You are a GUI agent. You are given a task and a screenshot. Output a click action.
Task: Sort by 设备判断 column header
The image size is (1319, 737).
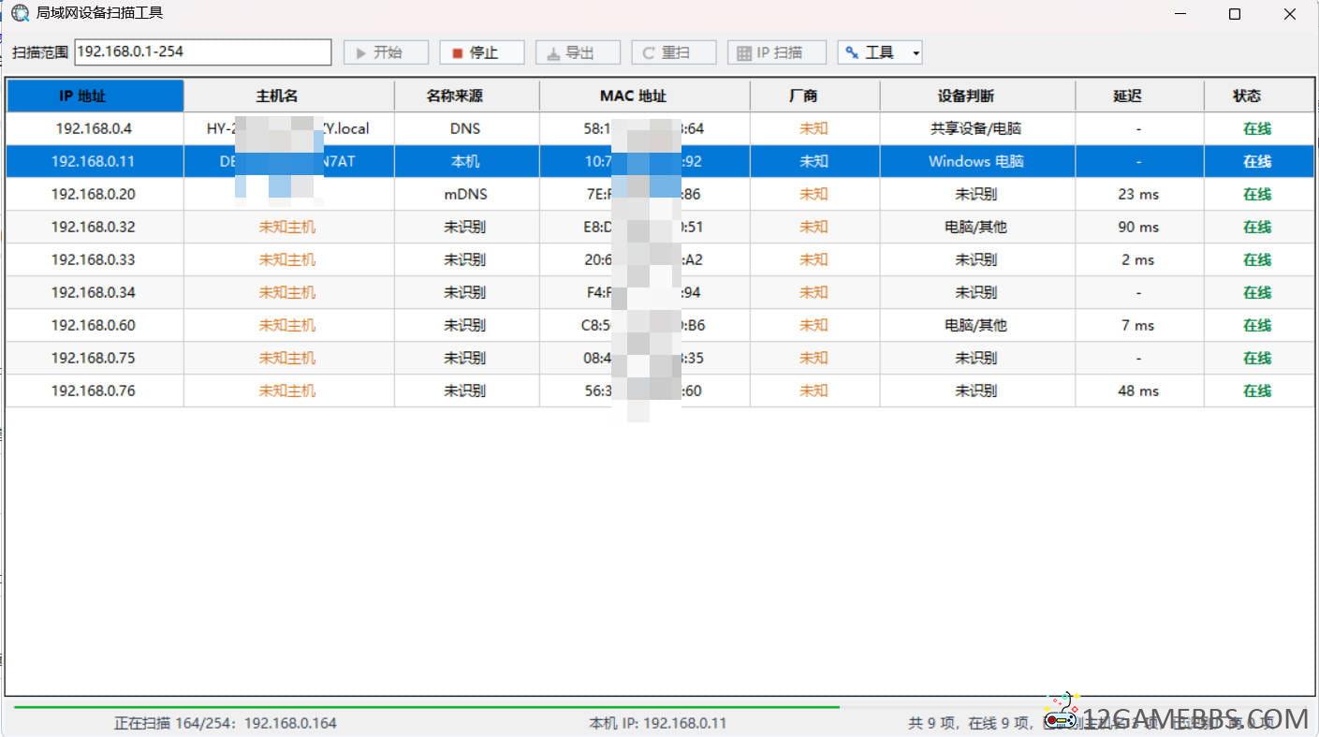click(x=977, y=96)
